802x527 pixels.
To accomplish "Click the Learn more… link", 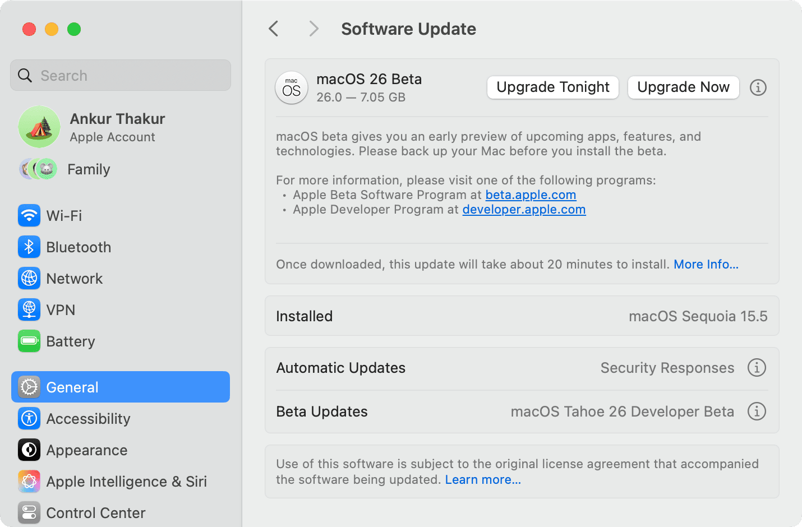I will (483, 479).
